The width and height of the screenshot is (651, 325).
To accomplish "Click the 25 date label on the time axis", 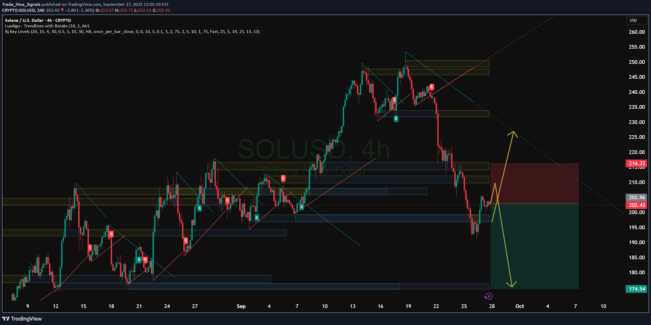I will [464, 306].
